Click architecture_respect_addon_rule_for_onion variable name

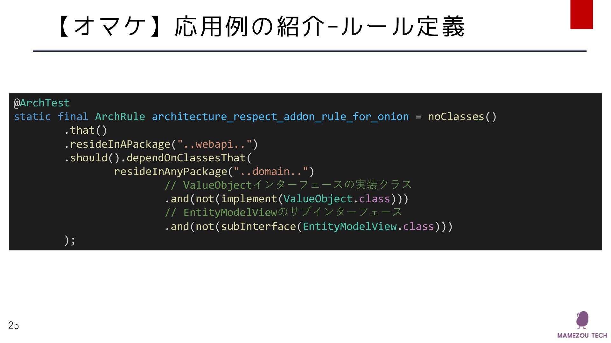point(280,117)
